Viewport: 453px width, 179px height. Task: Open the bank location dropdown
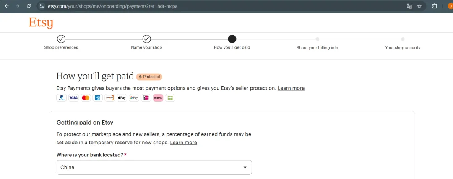pyautogui.click(x=154, y=167)
